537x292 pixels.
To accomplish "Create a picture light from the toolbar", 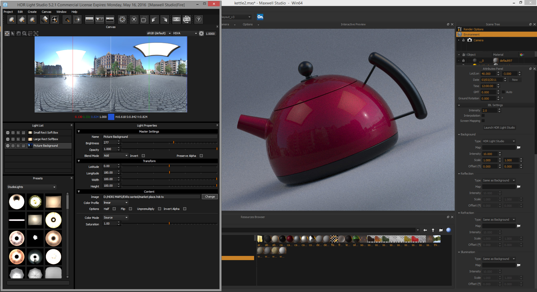I will tap(55, 20).
